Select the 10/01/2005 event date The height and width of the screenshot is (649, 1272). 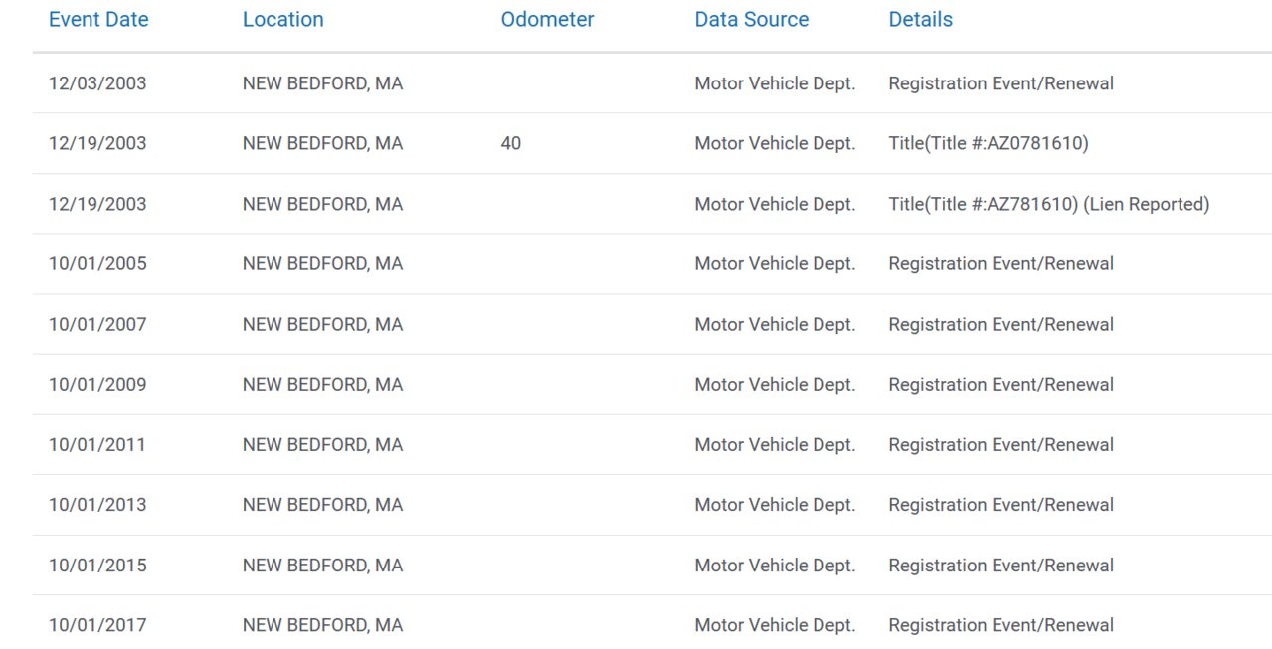pos(97,264)
